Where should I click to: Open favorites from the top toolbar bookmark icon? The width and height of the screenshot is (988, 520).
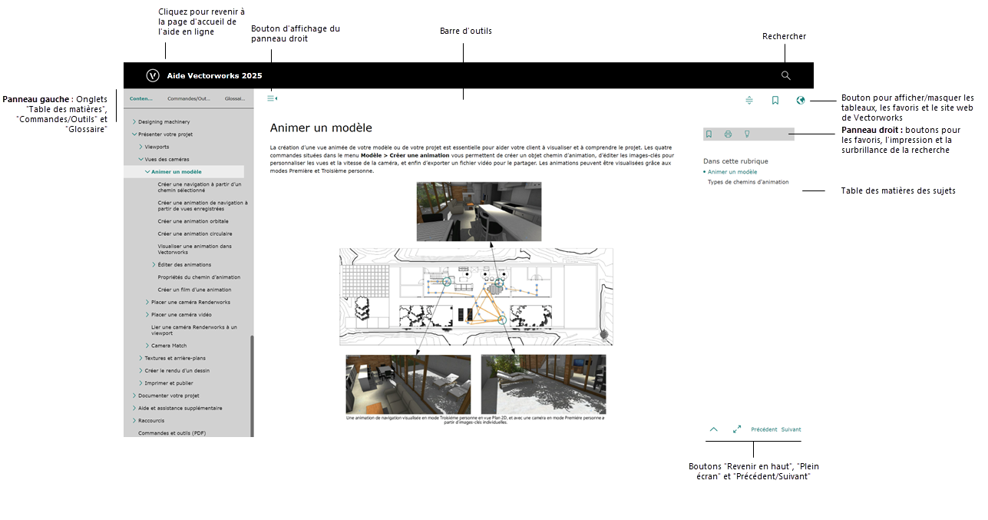pos(775,100)
